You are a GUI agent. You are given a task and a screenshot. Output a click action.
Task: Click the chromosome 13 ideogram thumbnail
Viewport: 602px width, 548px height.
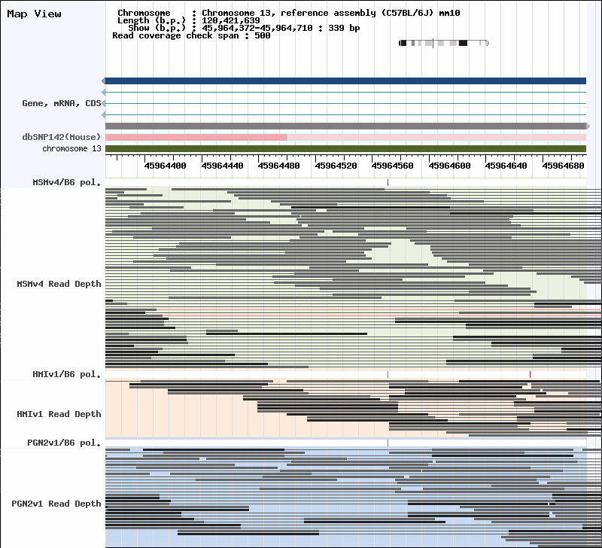pos(444,43)
